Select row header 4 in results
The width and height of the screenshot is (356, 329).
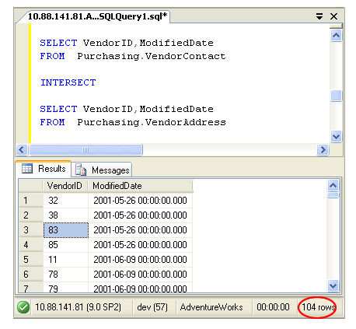click(x=31, y=245)
